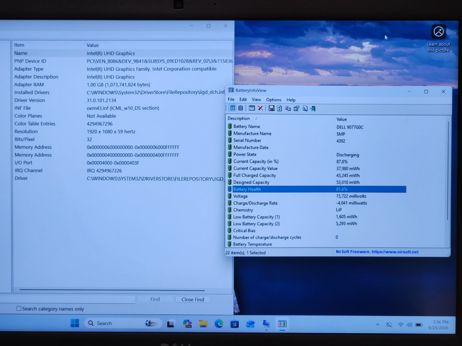Open the File menu in BatteryInfoView

point(231,99)
